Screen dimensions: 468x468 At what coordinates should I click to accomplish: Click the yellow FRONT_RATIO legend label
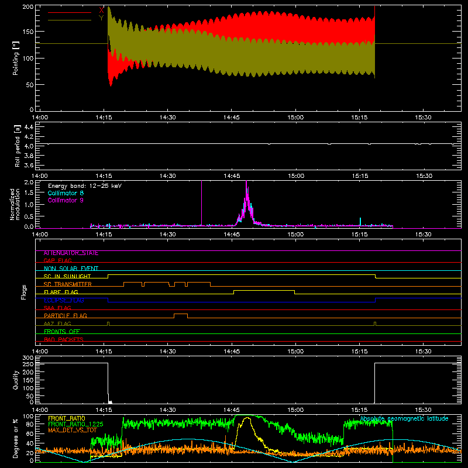[x=67, y=418]
